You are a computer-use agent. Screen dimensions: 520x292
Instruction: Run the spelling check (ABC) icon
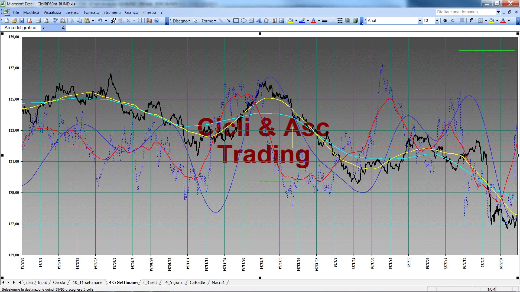tap(55, 21)
